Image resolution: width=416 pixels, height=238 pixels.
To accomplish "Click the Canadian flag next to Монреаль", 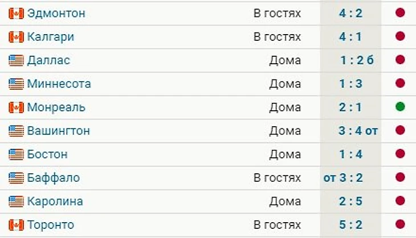I will click(16, 107).
